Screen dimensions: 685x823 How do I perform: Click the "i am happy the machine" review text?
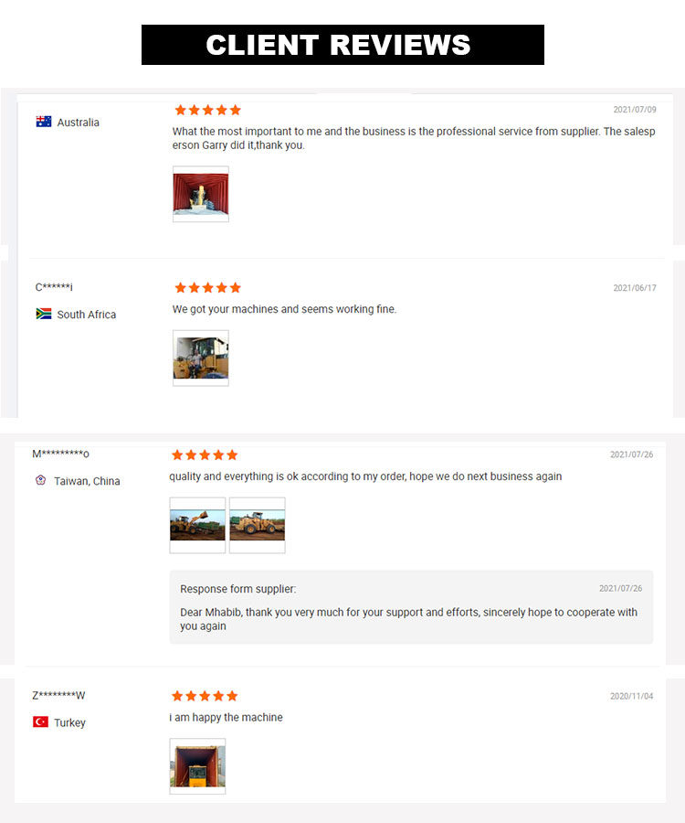click(226, 718)
